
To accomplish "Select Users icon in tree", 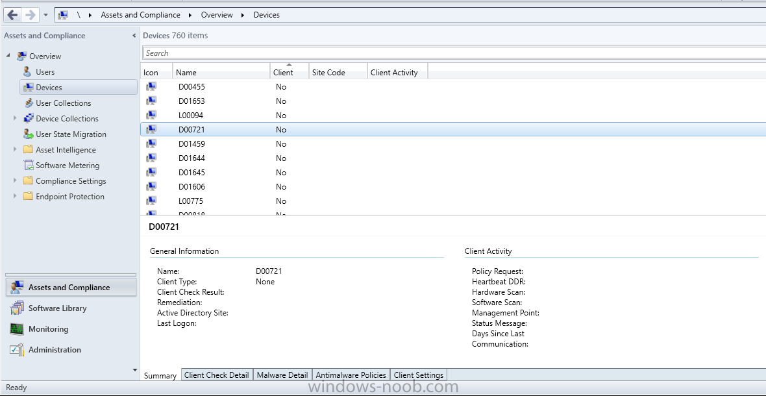I will pos(28,72).
